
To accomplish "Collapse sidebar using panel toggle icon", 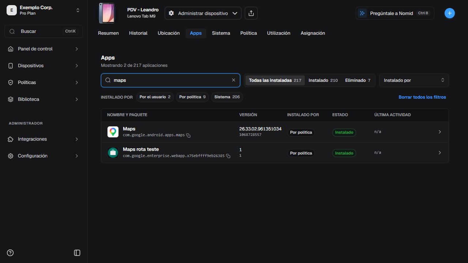I will pyautogui.click(x=77, y=253).
